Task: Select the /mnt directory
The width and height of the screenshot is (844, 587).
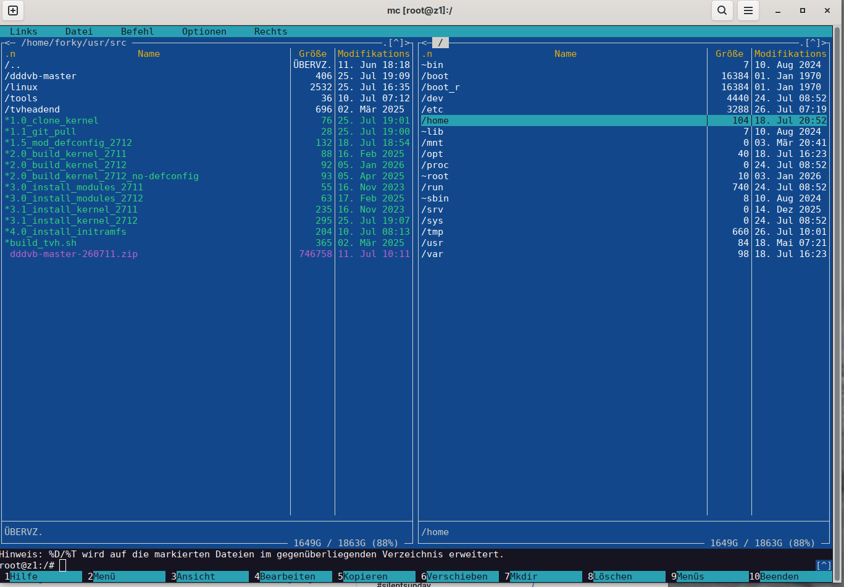Action: coord(624,143)
